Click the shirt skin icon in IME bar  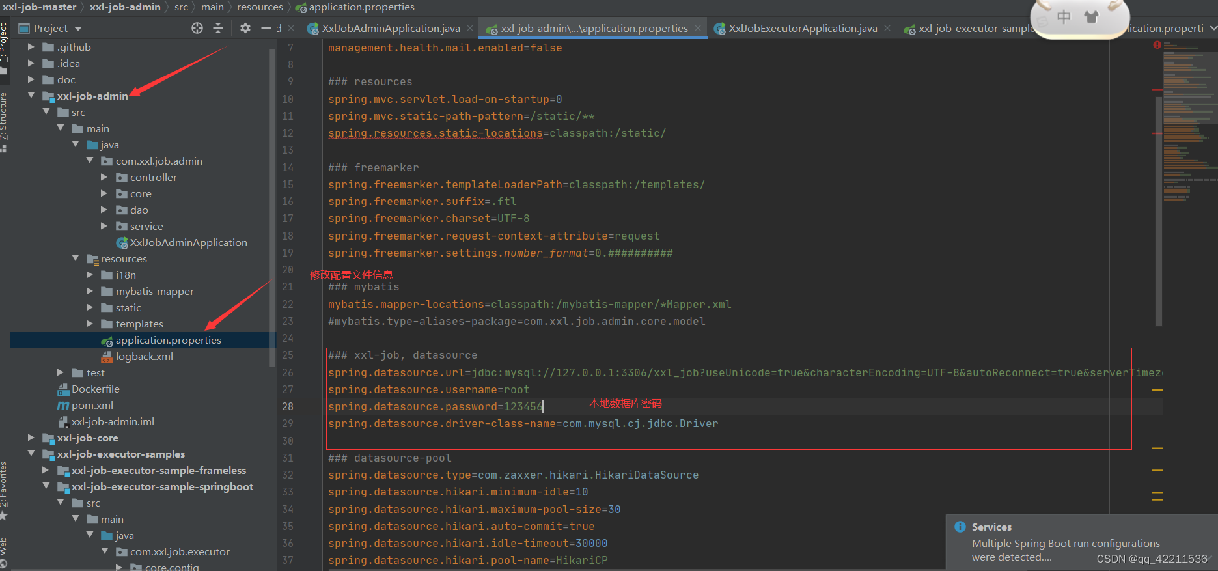tap(1091, 17)
